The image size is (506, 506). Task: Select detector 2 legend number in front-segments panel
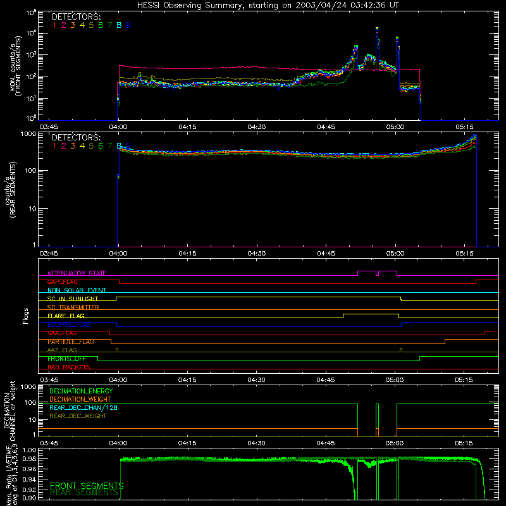pyautogui.click(x=64, y=25)
